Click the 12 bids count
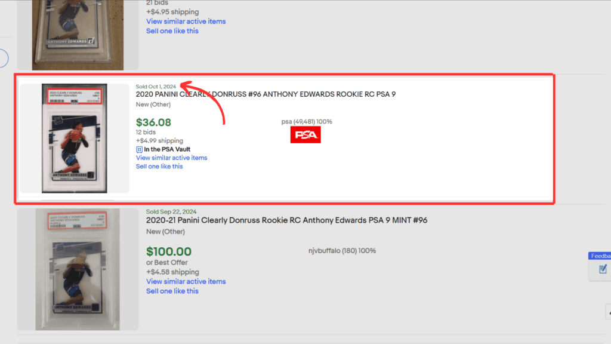This screenshot has width=611, height=344. tap(146, 132)
